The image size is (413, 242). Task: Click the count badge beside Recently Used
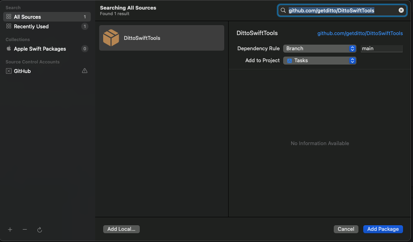click(x=84, y=26)
